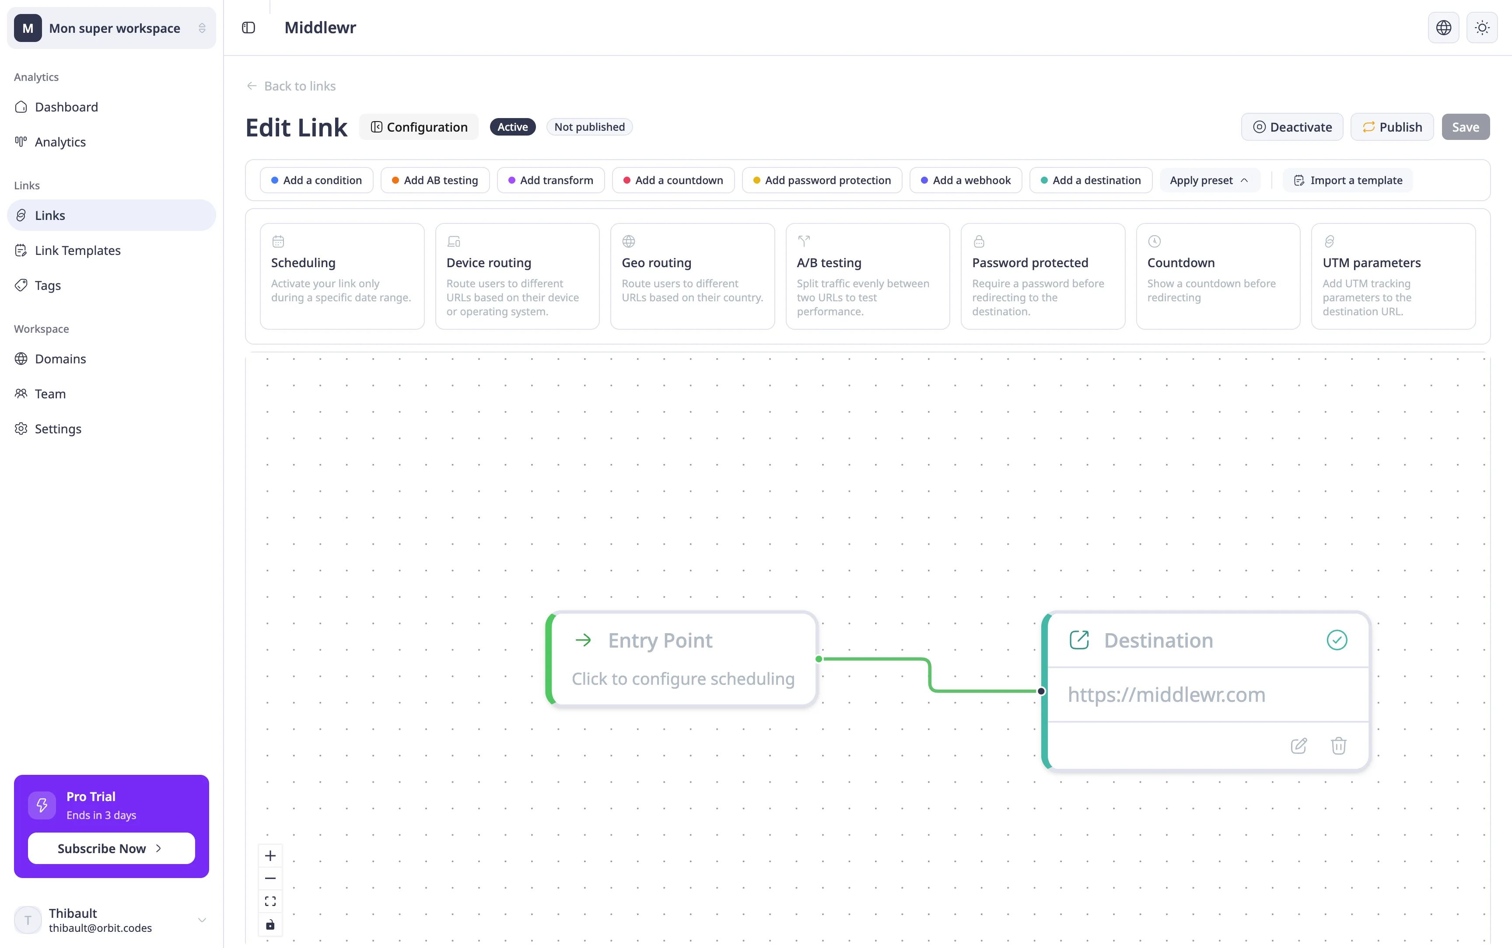The width and height of the screenshot is (1512, 948).
Task: Add a destination node
Action: pos(1091,180)
